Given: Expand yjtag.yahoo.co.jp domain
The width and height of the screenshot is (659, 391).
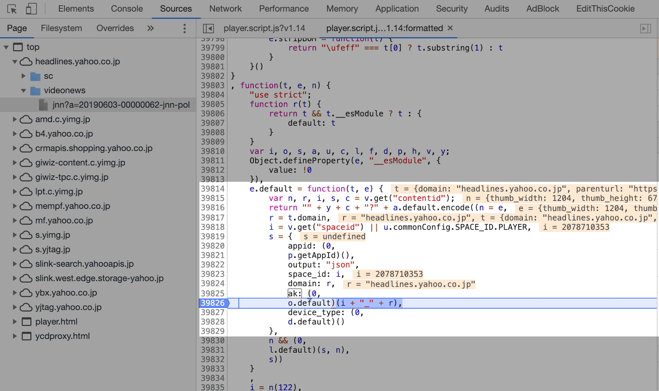Looking at the screenshot, I should coord(15,307).
